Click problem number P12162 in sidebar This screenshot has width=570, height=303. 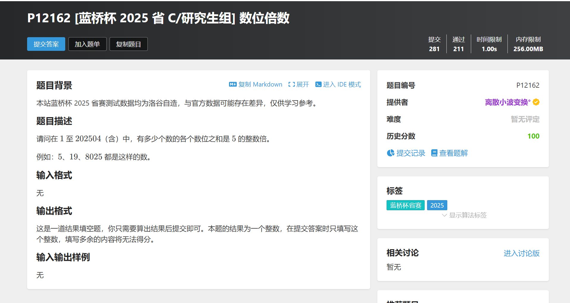click(x=528, y=85)
